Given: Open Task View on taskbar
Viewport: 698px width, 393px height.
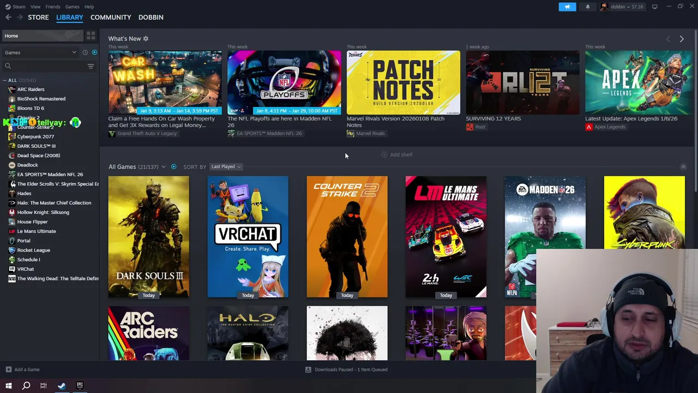Looking at the screenshot, I should (44, 386).
